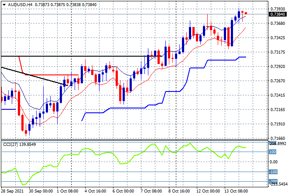
Task: Select the 0.72165 price axis label
Action: [278, 110]
